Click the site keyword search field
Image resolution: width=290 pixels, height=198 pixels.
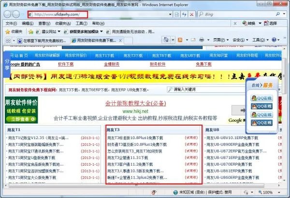[x=207, y=89]
